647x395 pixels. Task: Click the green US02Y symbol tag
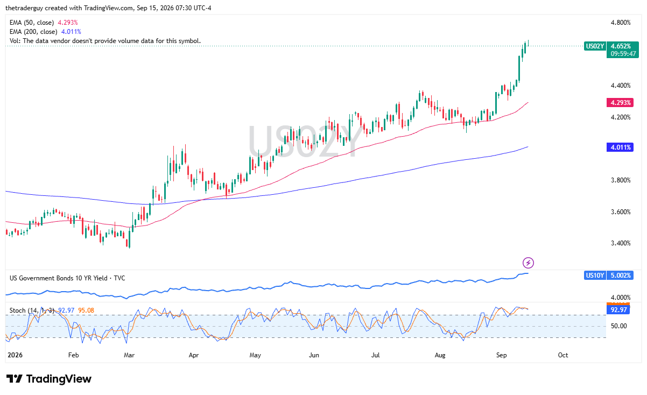(595, 46)
